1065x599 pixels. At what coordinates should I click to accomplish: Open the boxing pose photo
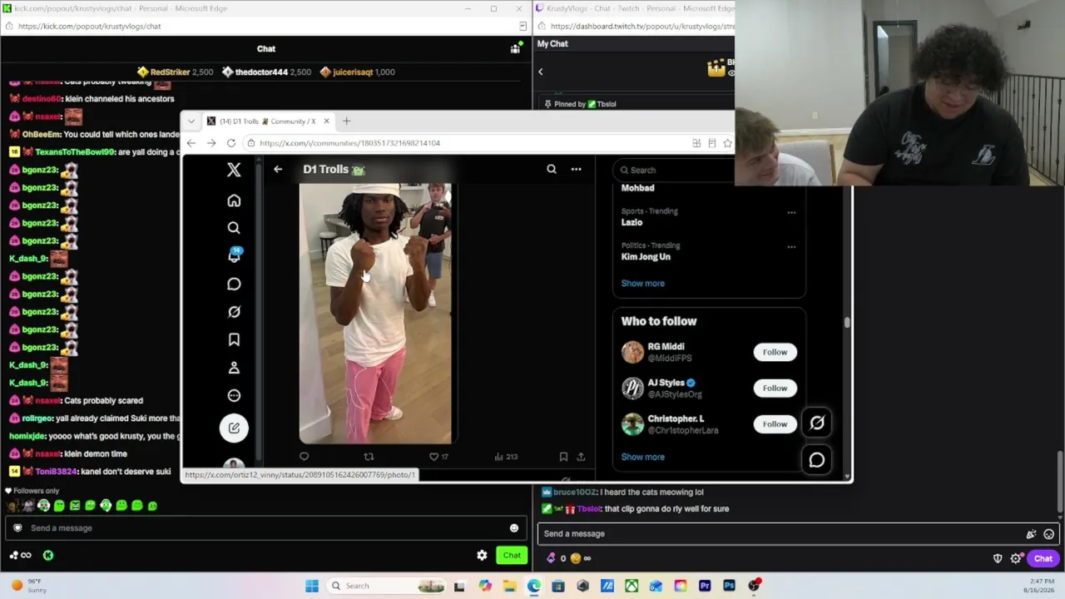click(x=375, y=314)
